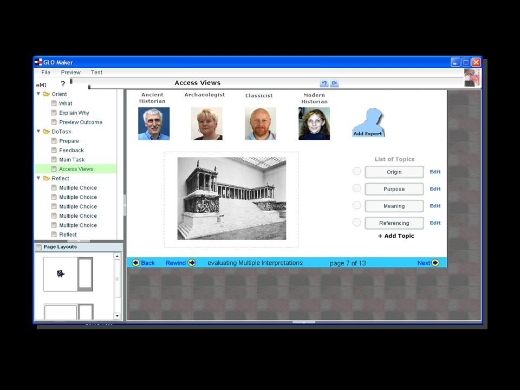Select the radio button beside Purpose

click(x=357, y=188)
